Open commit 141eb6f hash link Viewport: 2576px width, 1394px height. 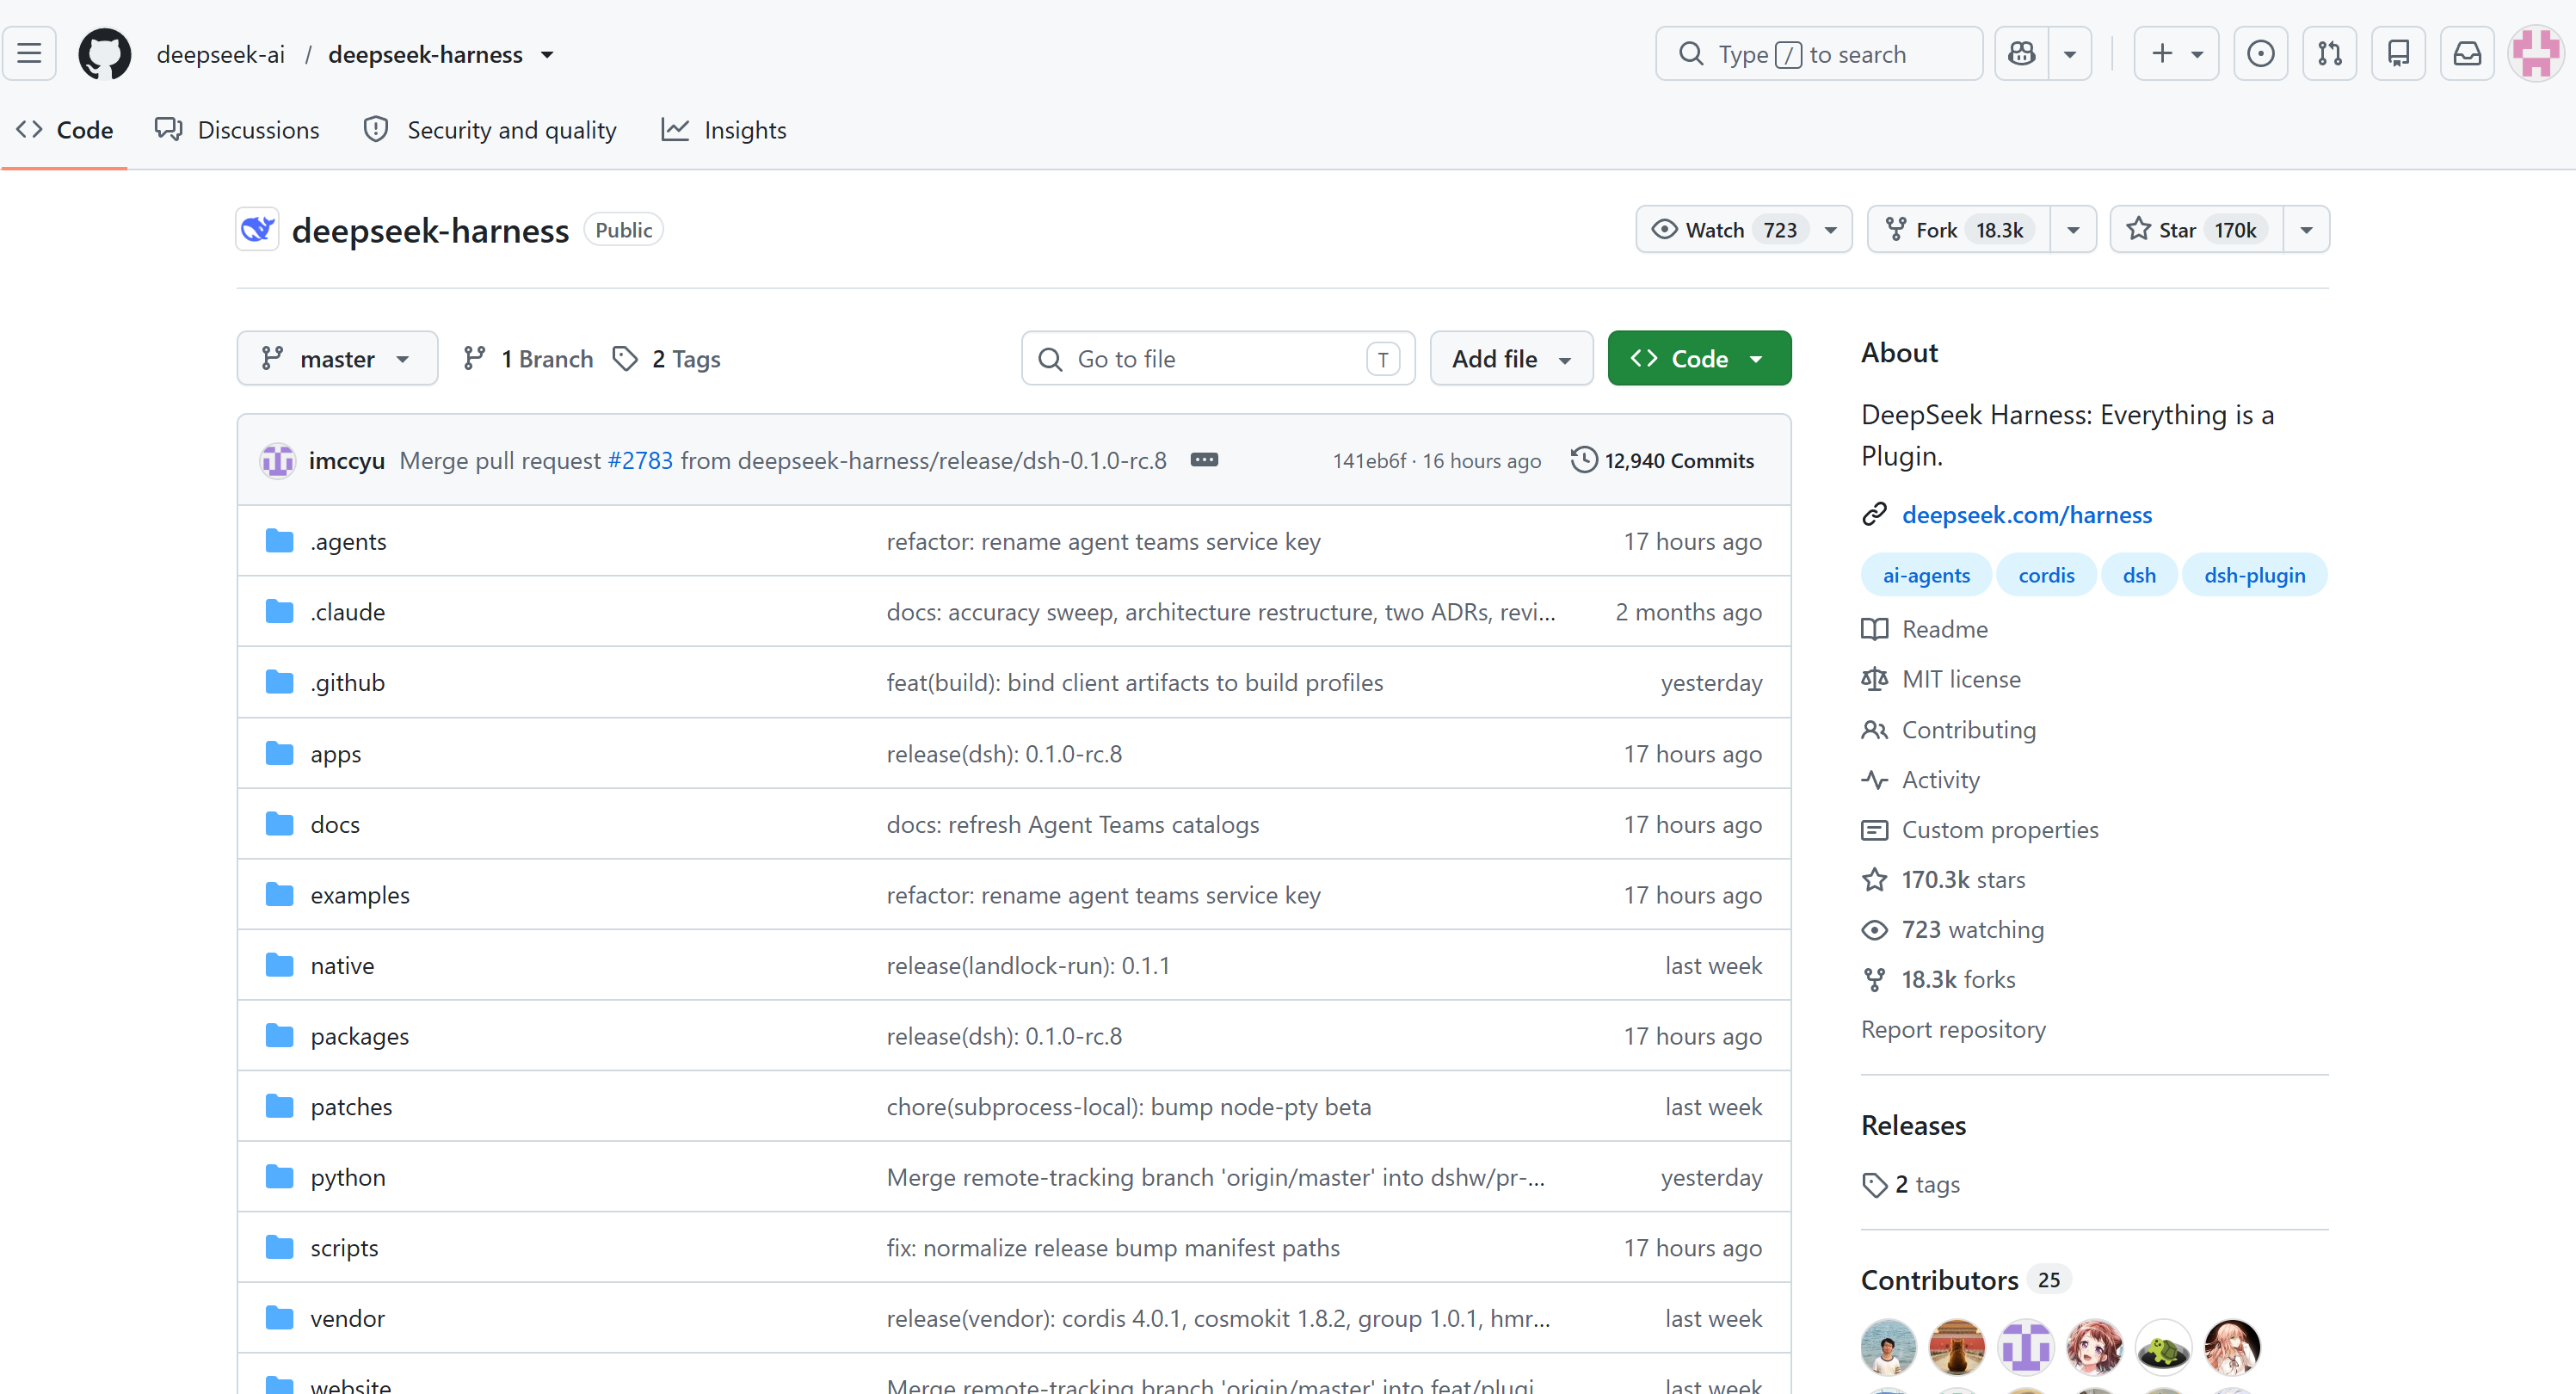coord(1369,460)
